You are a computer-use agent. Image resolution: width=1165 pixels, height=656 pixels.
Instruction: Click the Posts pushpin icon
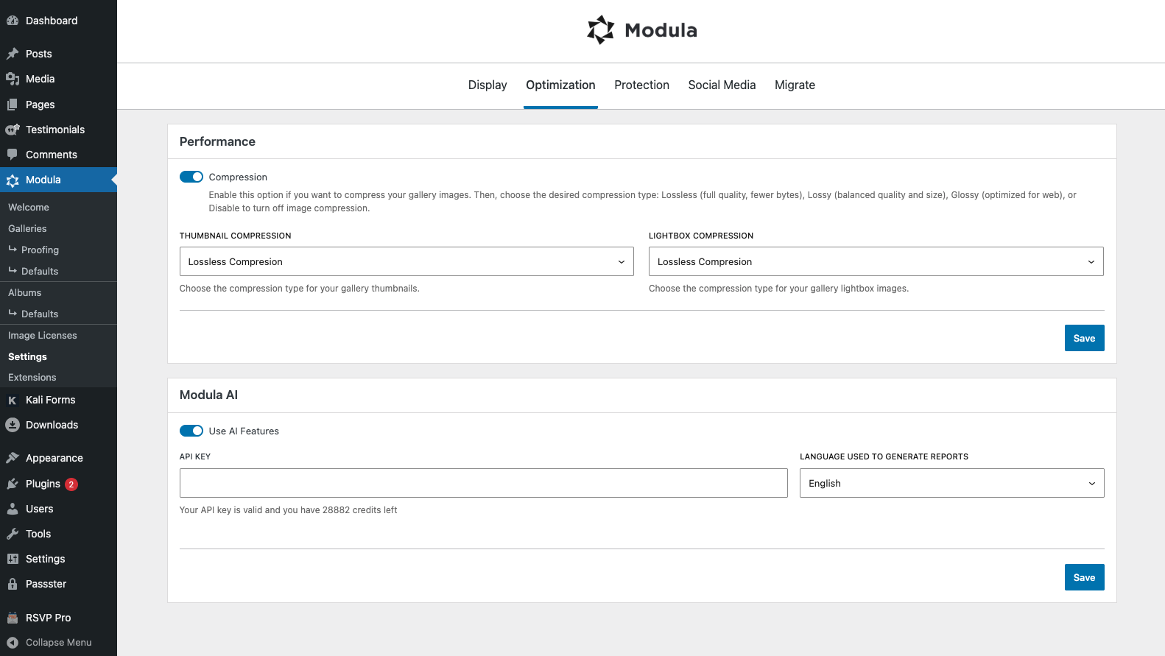[x=13, y=54]
